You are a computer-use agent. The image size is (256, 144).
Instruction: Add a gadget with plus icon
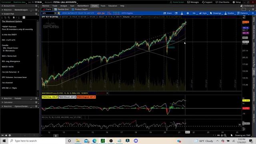click(x=6, y=135)
